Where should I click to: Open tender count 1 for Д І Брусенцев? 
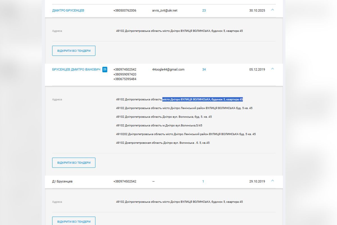(x=203, y=181)
